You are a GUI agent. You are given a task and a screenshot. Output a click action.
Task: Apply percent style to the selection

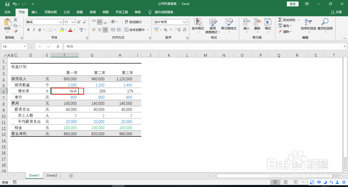point(165,30)
